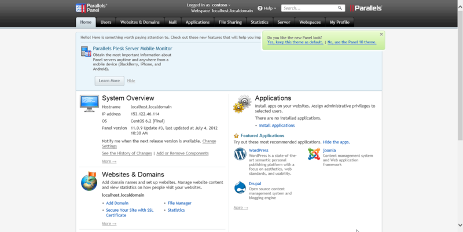
Task: Switch to the File Sharing tab
Action: (x=230, y=22)
